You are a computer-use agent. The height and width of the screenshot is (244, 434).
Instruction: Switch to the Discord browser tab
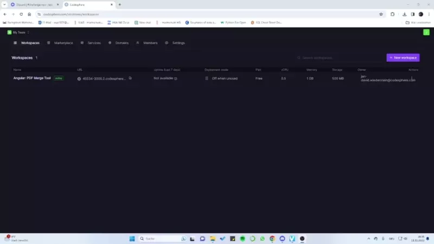35,5
